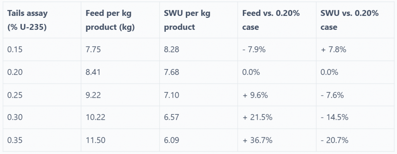This screenshot has width=397, height=154.
Task: Click the 7.68 SWU value cell
Action: [198, 72]
